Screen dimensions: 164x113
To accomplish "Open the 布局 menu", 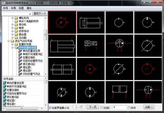I will pyautogui.click(x=13, y=8).
